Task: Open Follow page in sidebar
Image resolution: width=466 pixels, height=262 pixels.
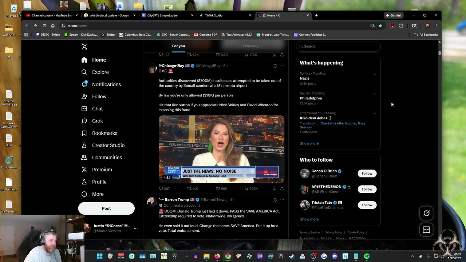Action: click(94, 96)
